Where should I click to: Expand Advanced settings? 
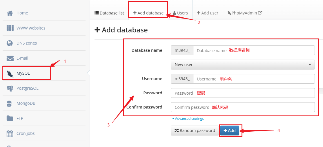coord(188,119)
